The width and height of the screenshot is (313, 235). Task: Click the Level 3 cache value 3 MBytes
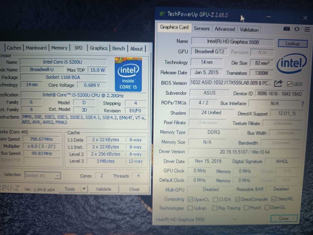[106, 161]
